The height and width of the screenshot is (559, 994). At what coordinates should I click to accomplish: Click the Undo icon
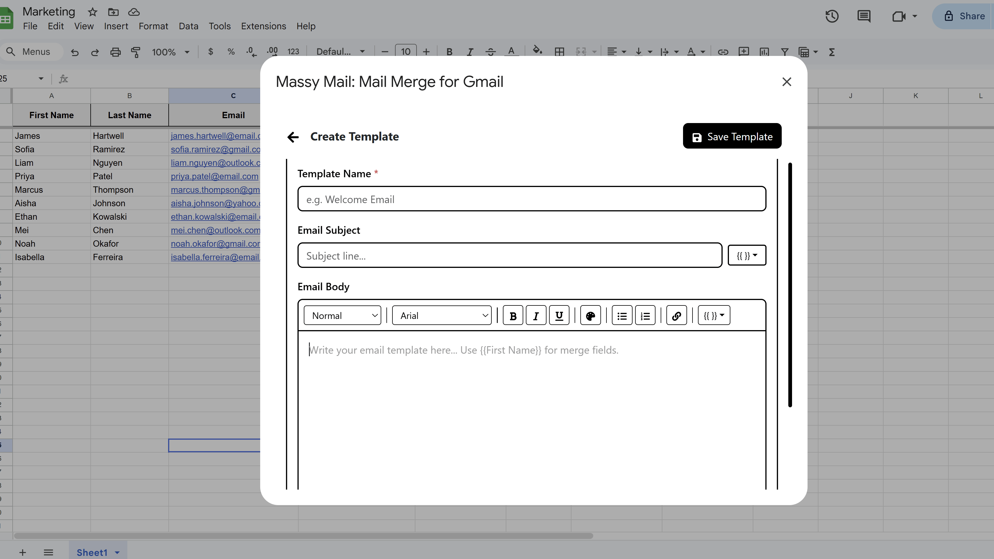click(x=75, y=52)
